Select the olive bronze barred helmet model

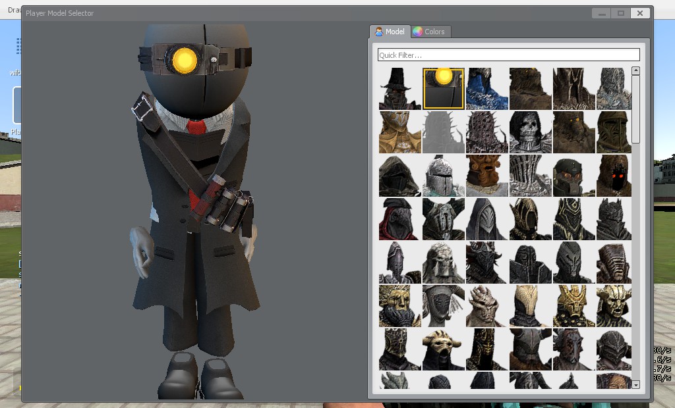point(614,132)
